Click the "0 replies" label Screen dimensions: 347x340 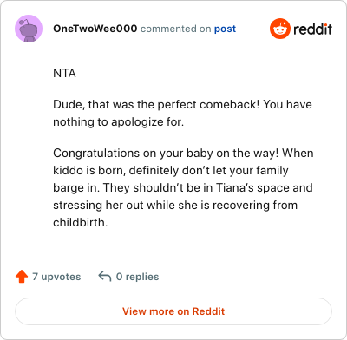[x=137, y=277]
